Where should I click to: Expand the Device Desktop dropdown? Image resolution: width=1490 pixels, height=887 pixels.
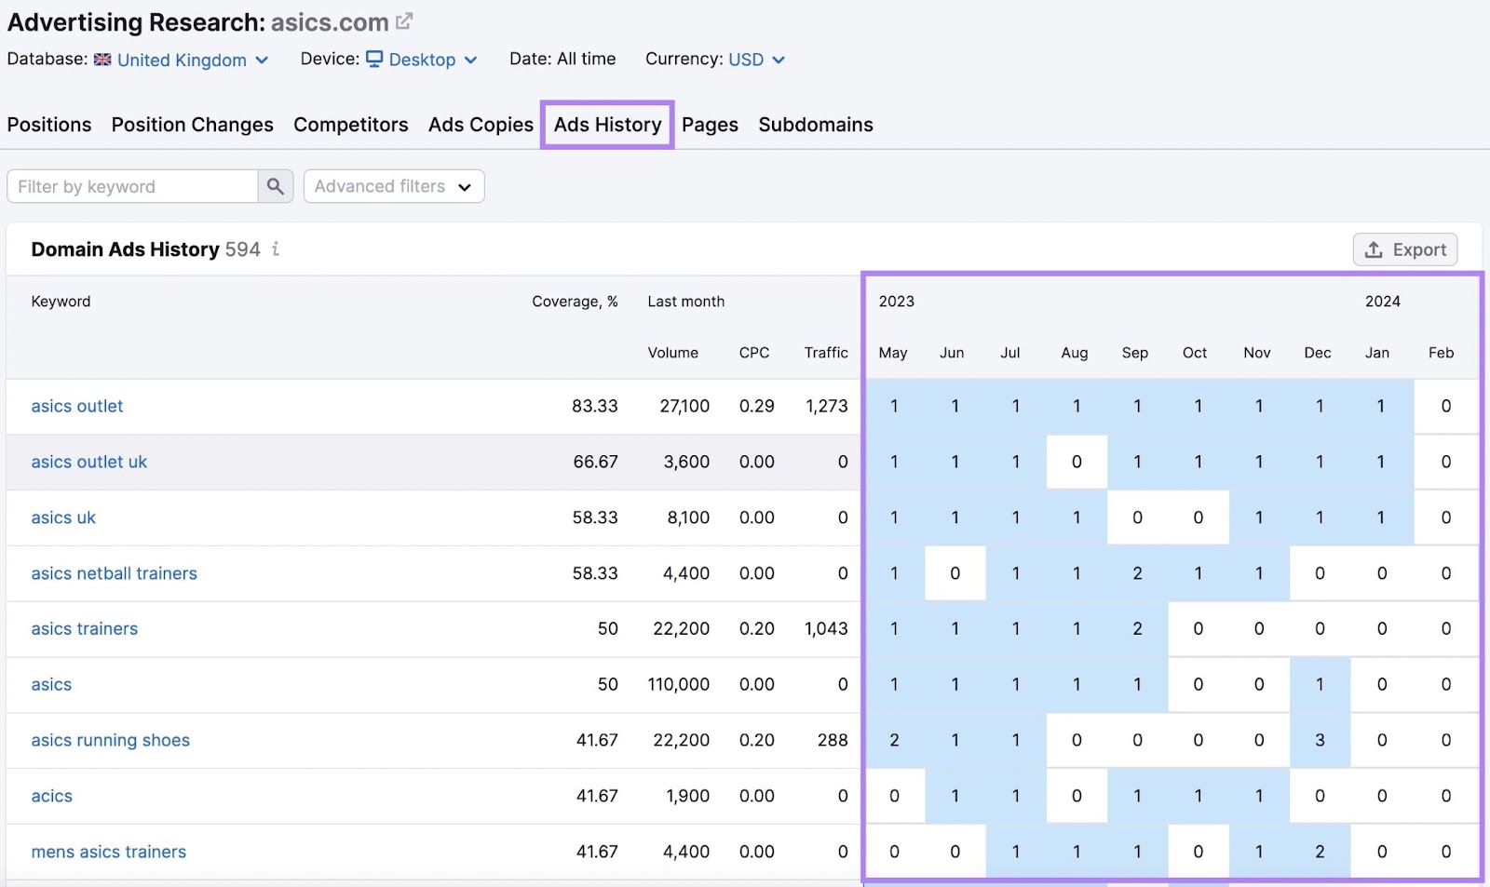[472, 60]
